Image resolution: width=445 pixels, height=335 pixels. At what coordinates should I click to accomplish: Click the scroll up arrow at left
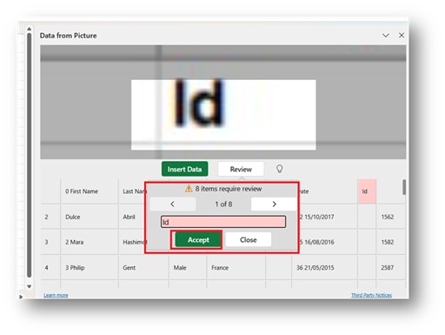tap(29, 29)
